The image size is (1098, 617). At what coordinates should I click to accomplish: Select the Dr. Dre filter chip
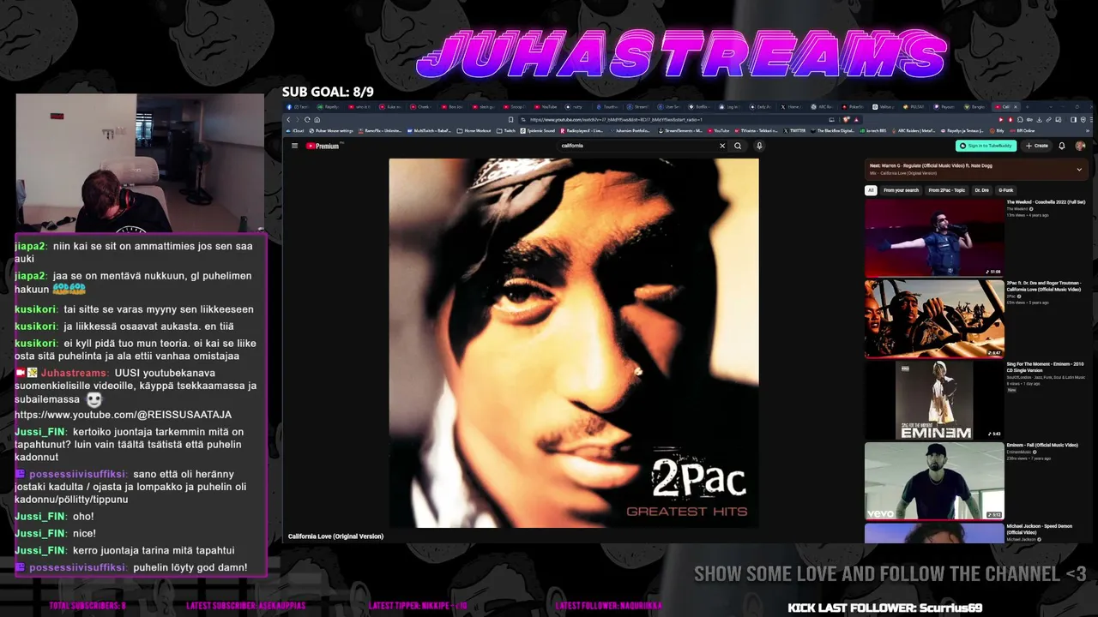(982, 190)
